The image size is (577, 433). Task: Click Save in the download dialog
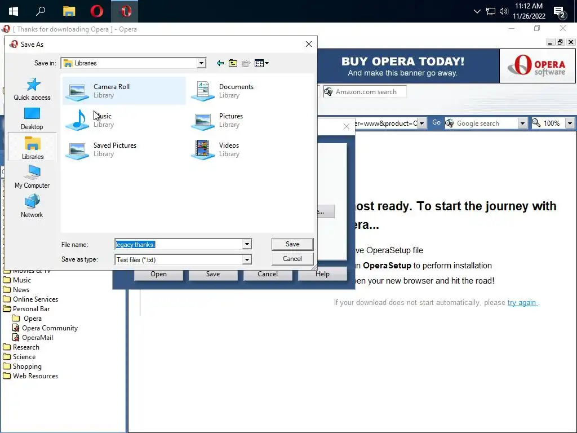213,275
